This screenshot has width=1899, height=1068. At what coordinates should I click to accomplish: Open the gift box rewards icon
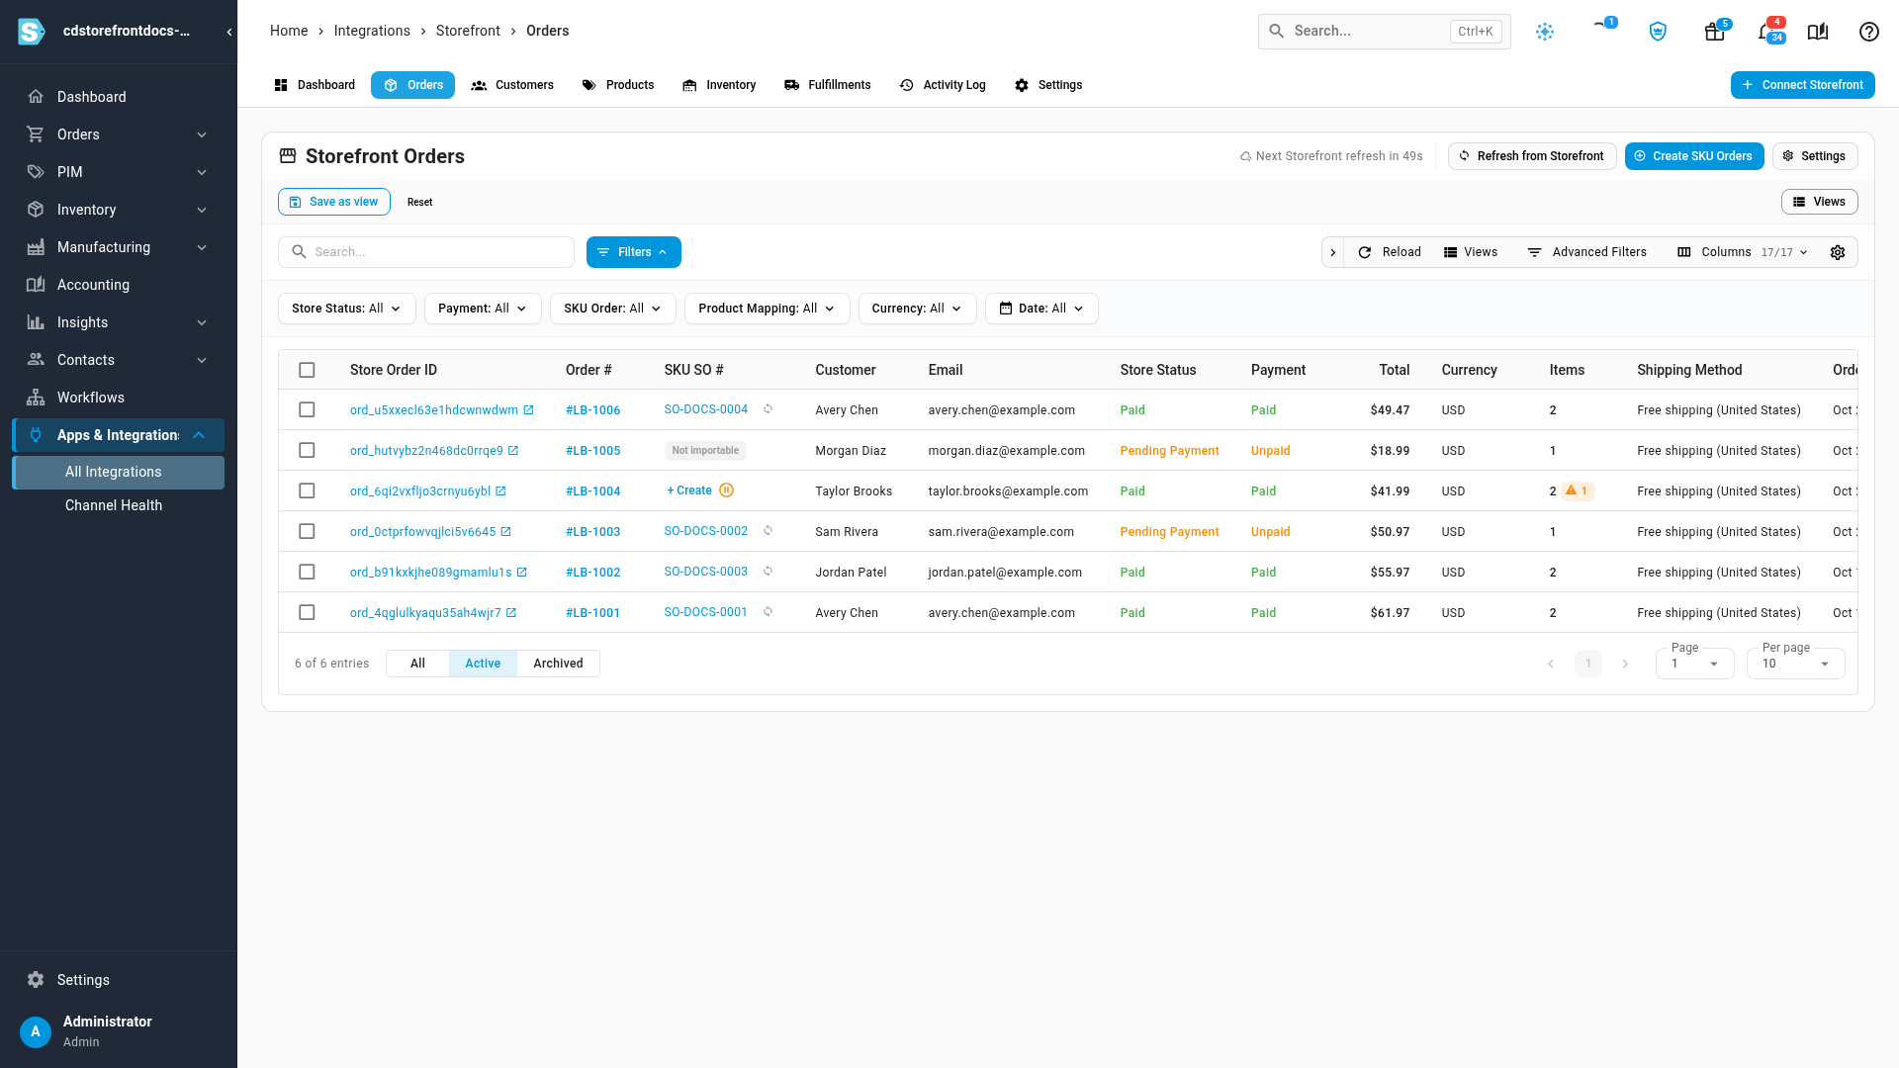[1715, 32]
